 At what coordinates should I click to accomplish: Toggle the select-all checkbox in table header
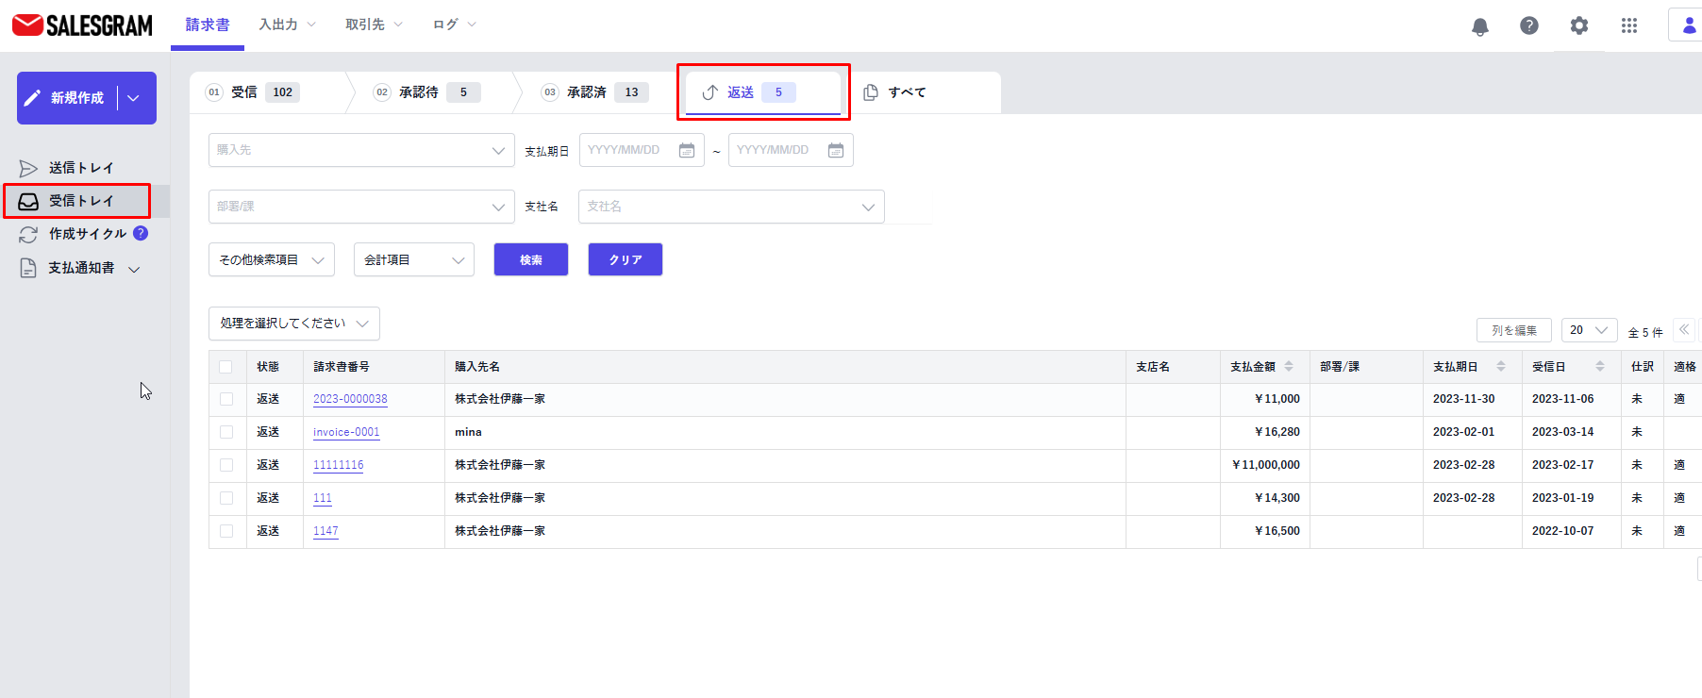click(225, 367)
